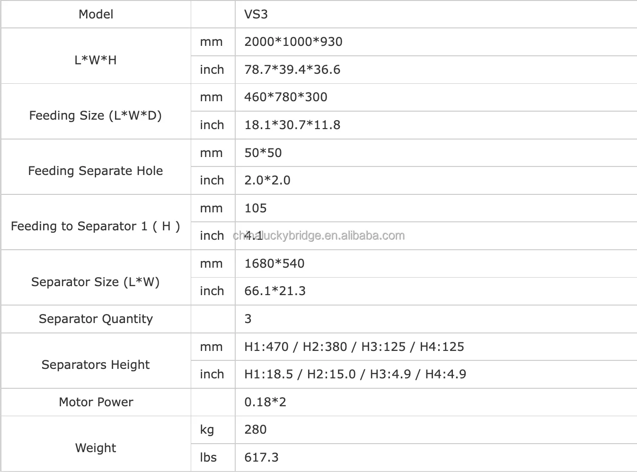Click the Feeding to Separator 1 (H) label
637x472 pixels.
(96, 226)
